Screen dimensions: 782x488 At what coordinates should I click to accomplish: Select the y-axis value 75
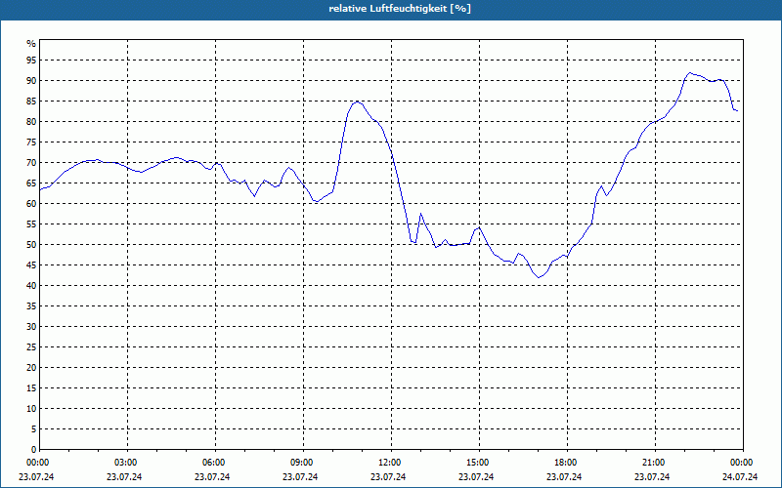point(31,142)
